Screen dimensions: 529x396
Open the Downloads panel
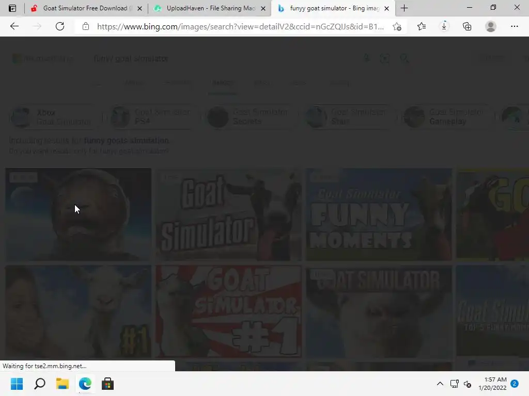tap(444, 26)
